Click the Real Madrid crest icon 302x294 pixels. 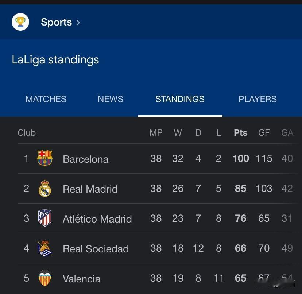(45, 188)
